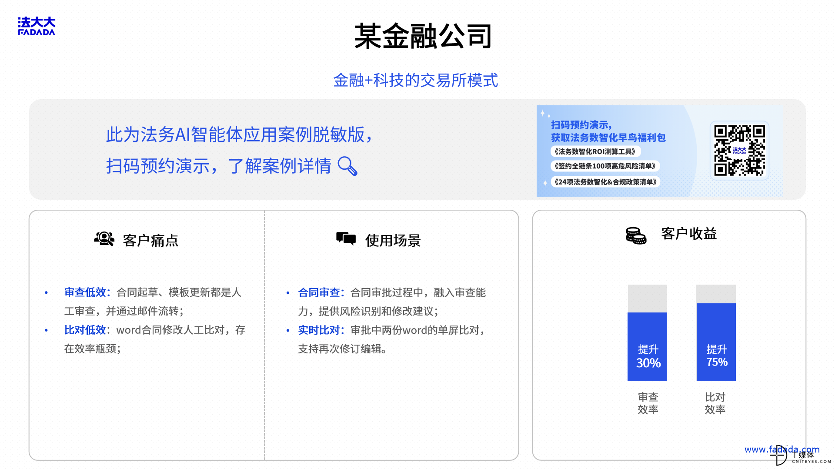
Task: Click the 使用场景 chat bubbles icon
Action: [x=346, y=238]
